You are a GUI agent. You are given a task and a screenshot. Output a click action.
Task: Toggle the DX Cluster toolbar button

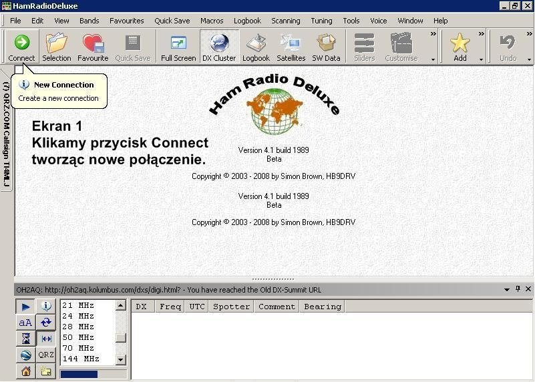[219, 47]
